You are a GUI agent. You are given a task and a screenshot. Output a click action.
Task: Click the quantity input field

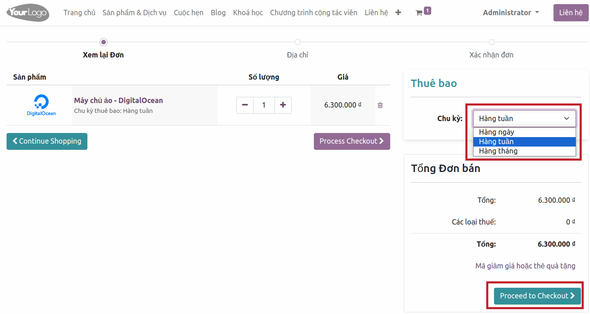tap(264, 105)
